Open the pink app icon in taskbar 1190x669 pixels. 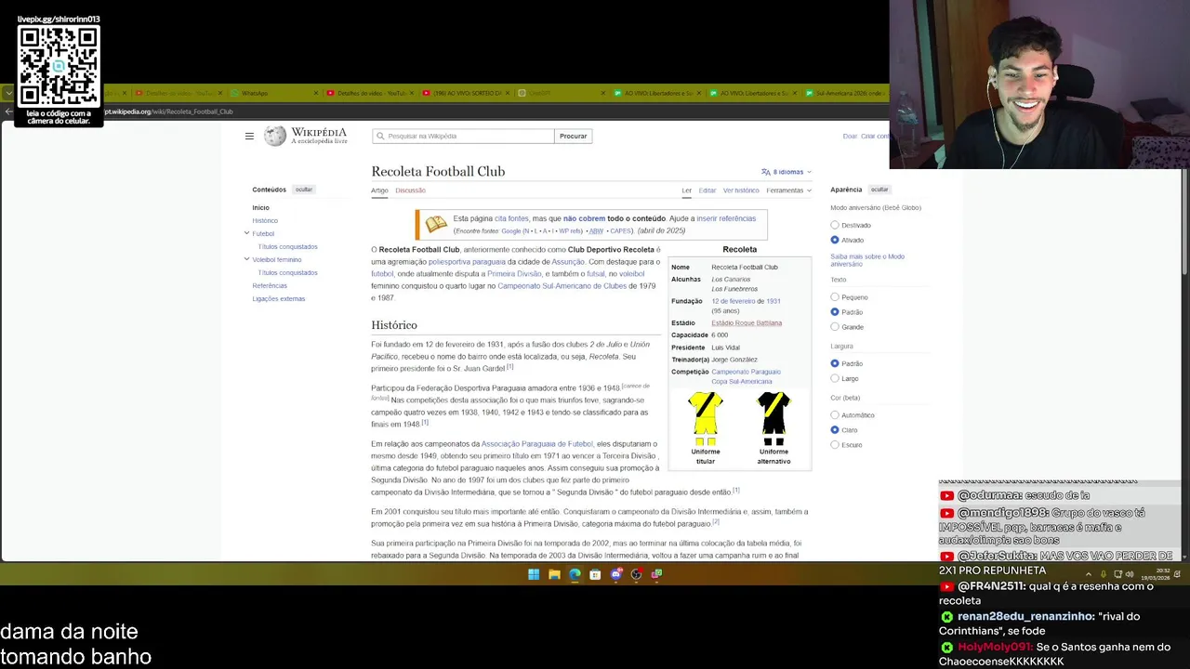click(x=656, y=574)
